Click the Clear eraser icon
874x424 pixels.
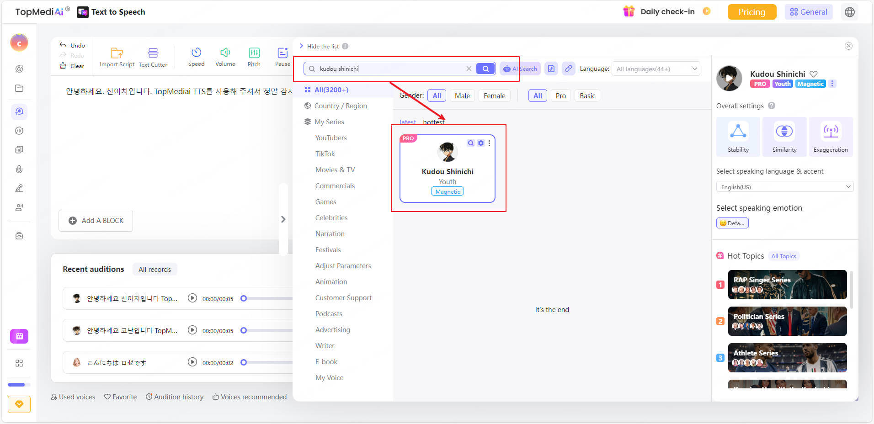pyautogui.click(x=63, y=66)
